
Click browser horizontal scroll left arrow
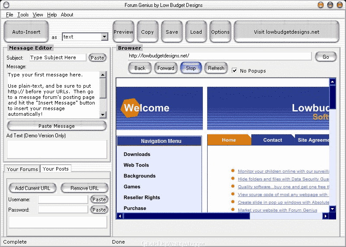pos(120,216)
